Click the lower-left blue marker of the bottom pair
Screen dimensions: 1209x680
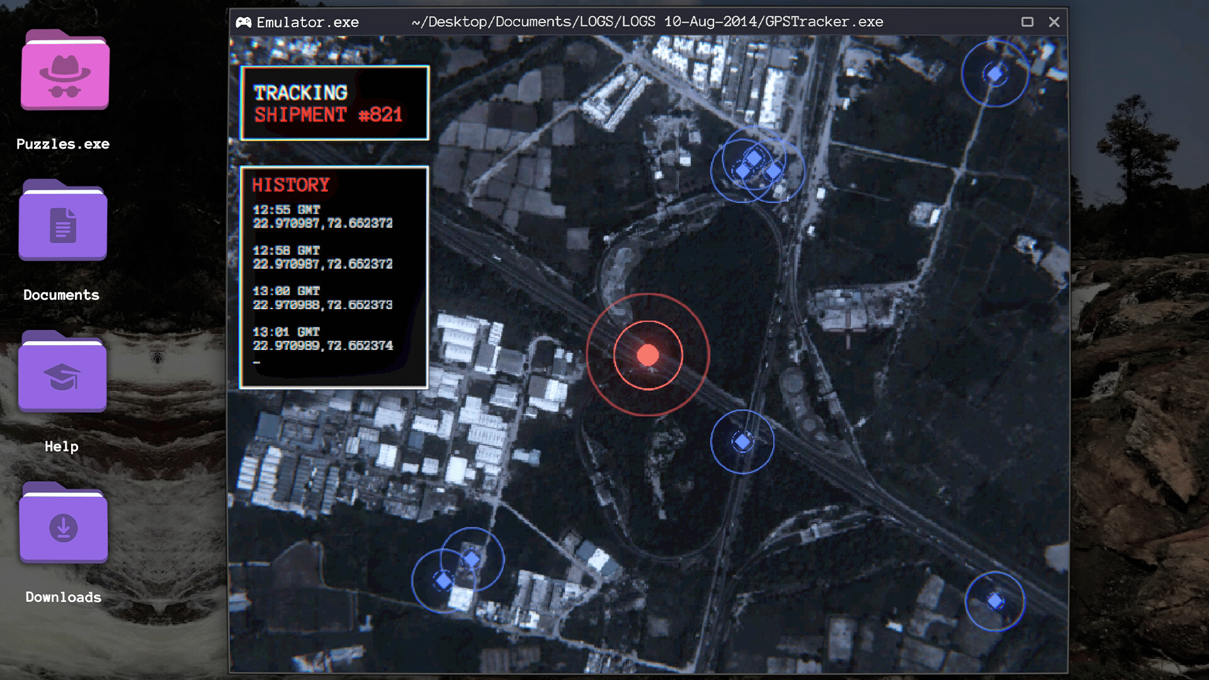[x=443, y=581]
